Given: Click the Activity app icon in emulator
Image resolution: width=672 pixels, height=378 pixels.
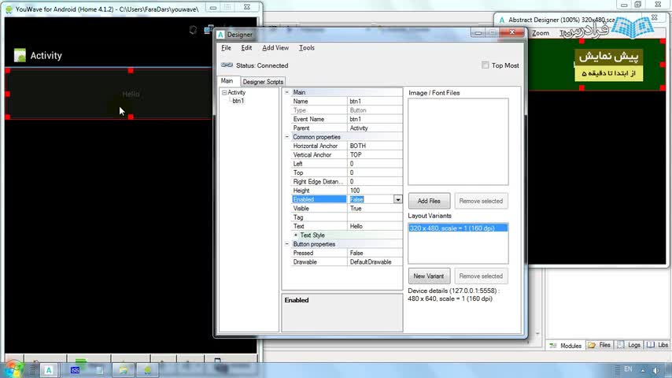Looking at the screenshot, I should [x=20, y=55].
